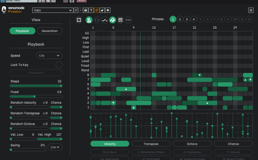
Task: Open the Waltz preset dropdown
Action: tap(53, 10)
